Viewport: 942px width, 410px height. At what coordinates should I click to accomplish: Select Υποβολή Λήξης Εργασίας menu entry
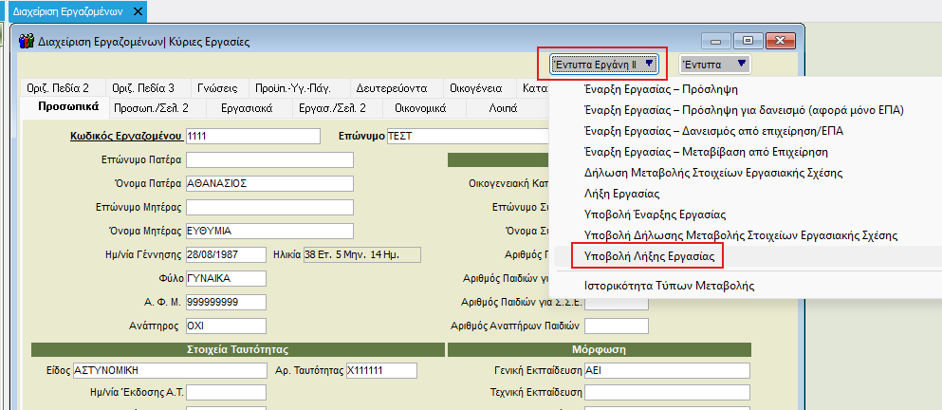[648, 256]
